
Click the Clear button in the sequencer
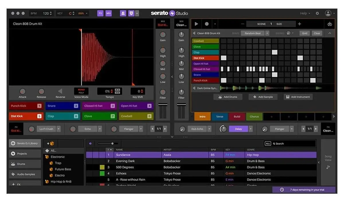pos(317,33)
